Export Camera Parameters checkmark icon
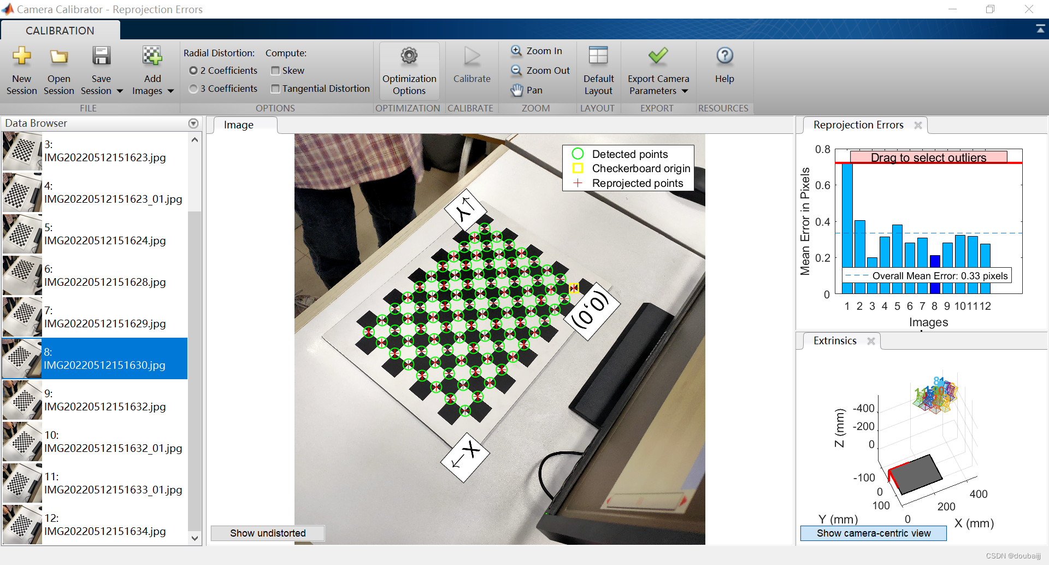1049x565 pixels. (658, 56)
